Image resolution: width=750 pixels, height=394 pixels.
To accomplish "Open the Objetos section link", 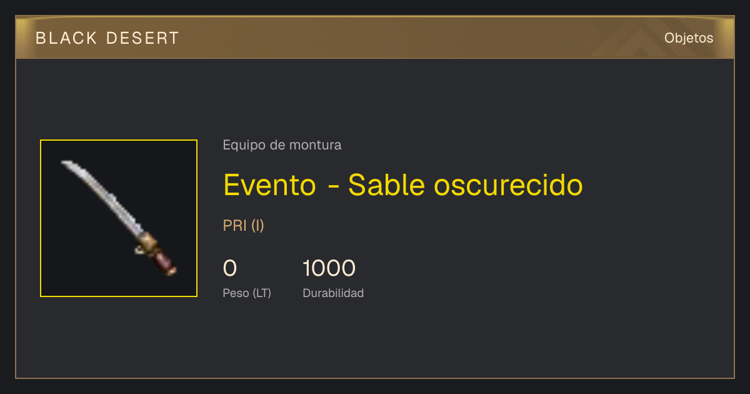I will point(689,38).
